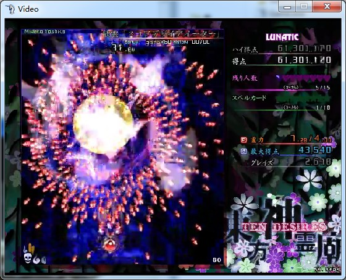Click the 80 trance gauge number
Screen dimensions: 346x280
217,260
